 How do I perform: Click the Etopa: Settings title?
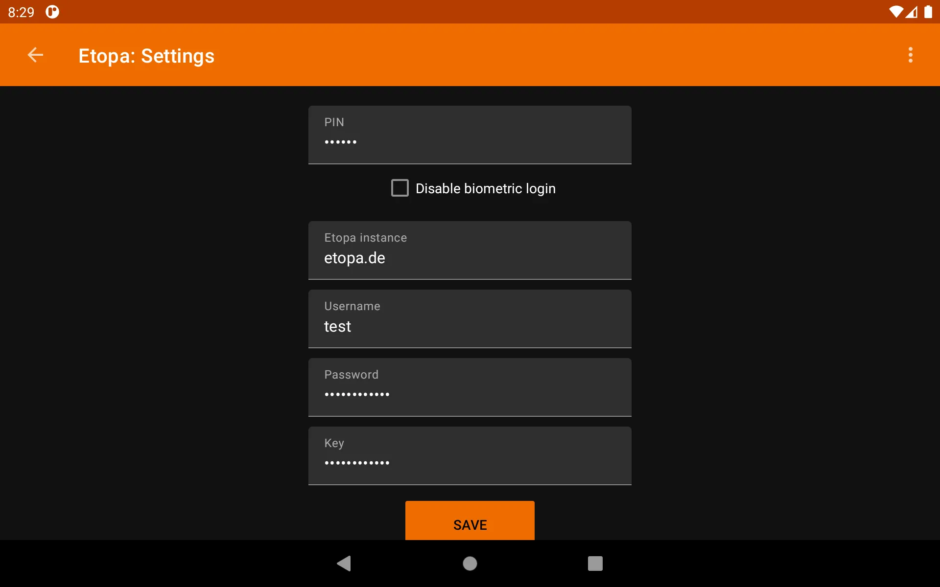click(x=146, y=56)
